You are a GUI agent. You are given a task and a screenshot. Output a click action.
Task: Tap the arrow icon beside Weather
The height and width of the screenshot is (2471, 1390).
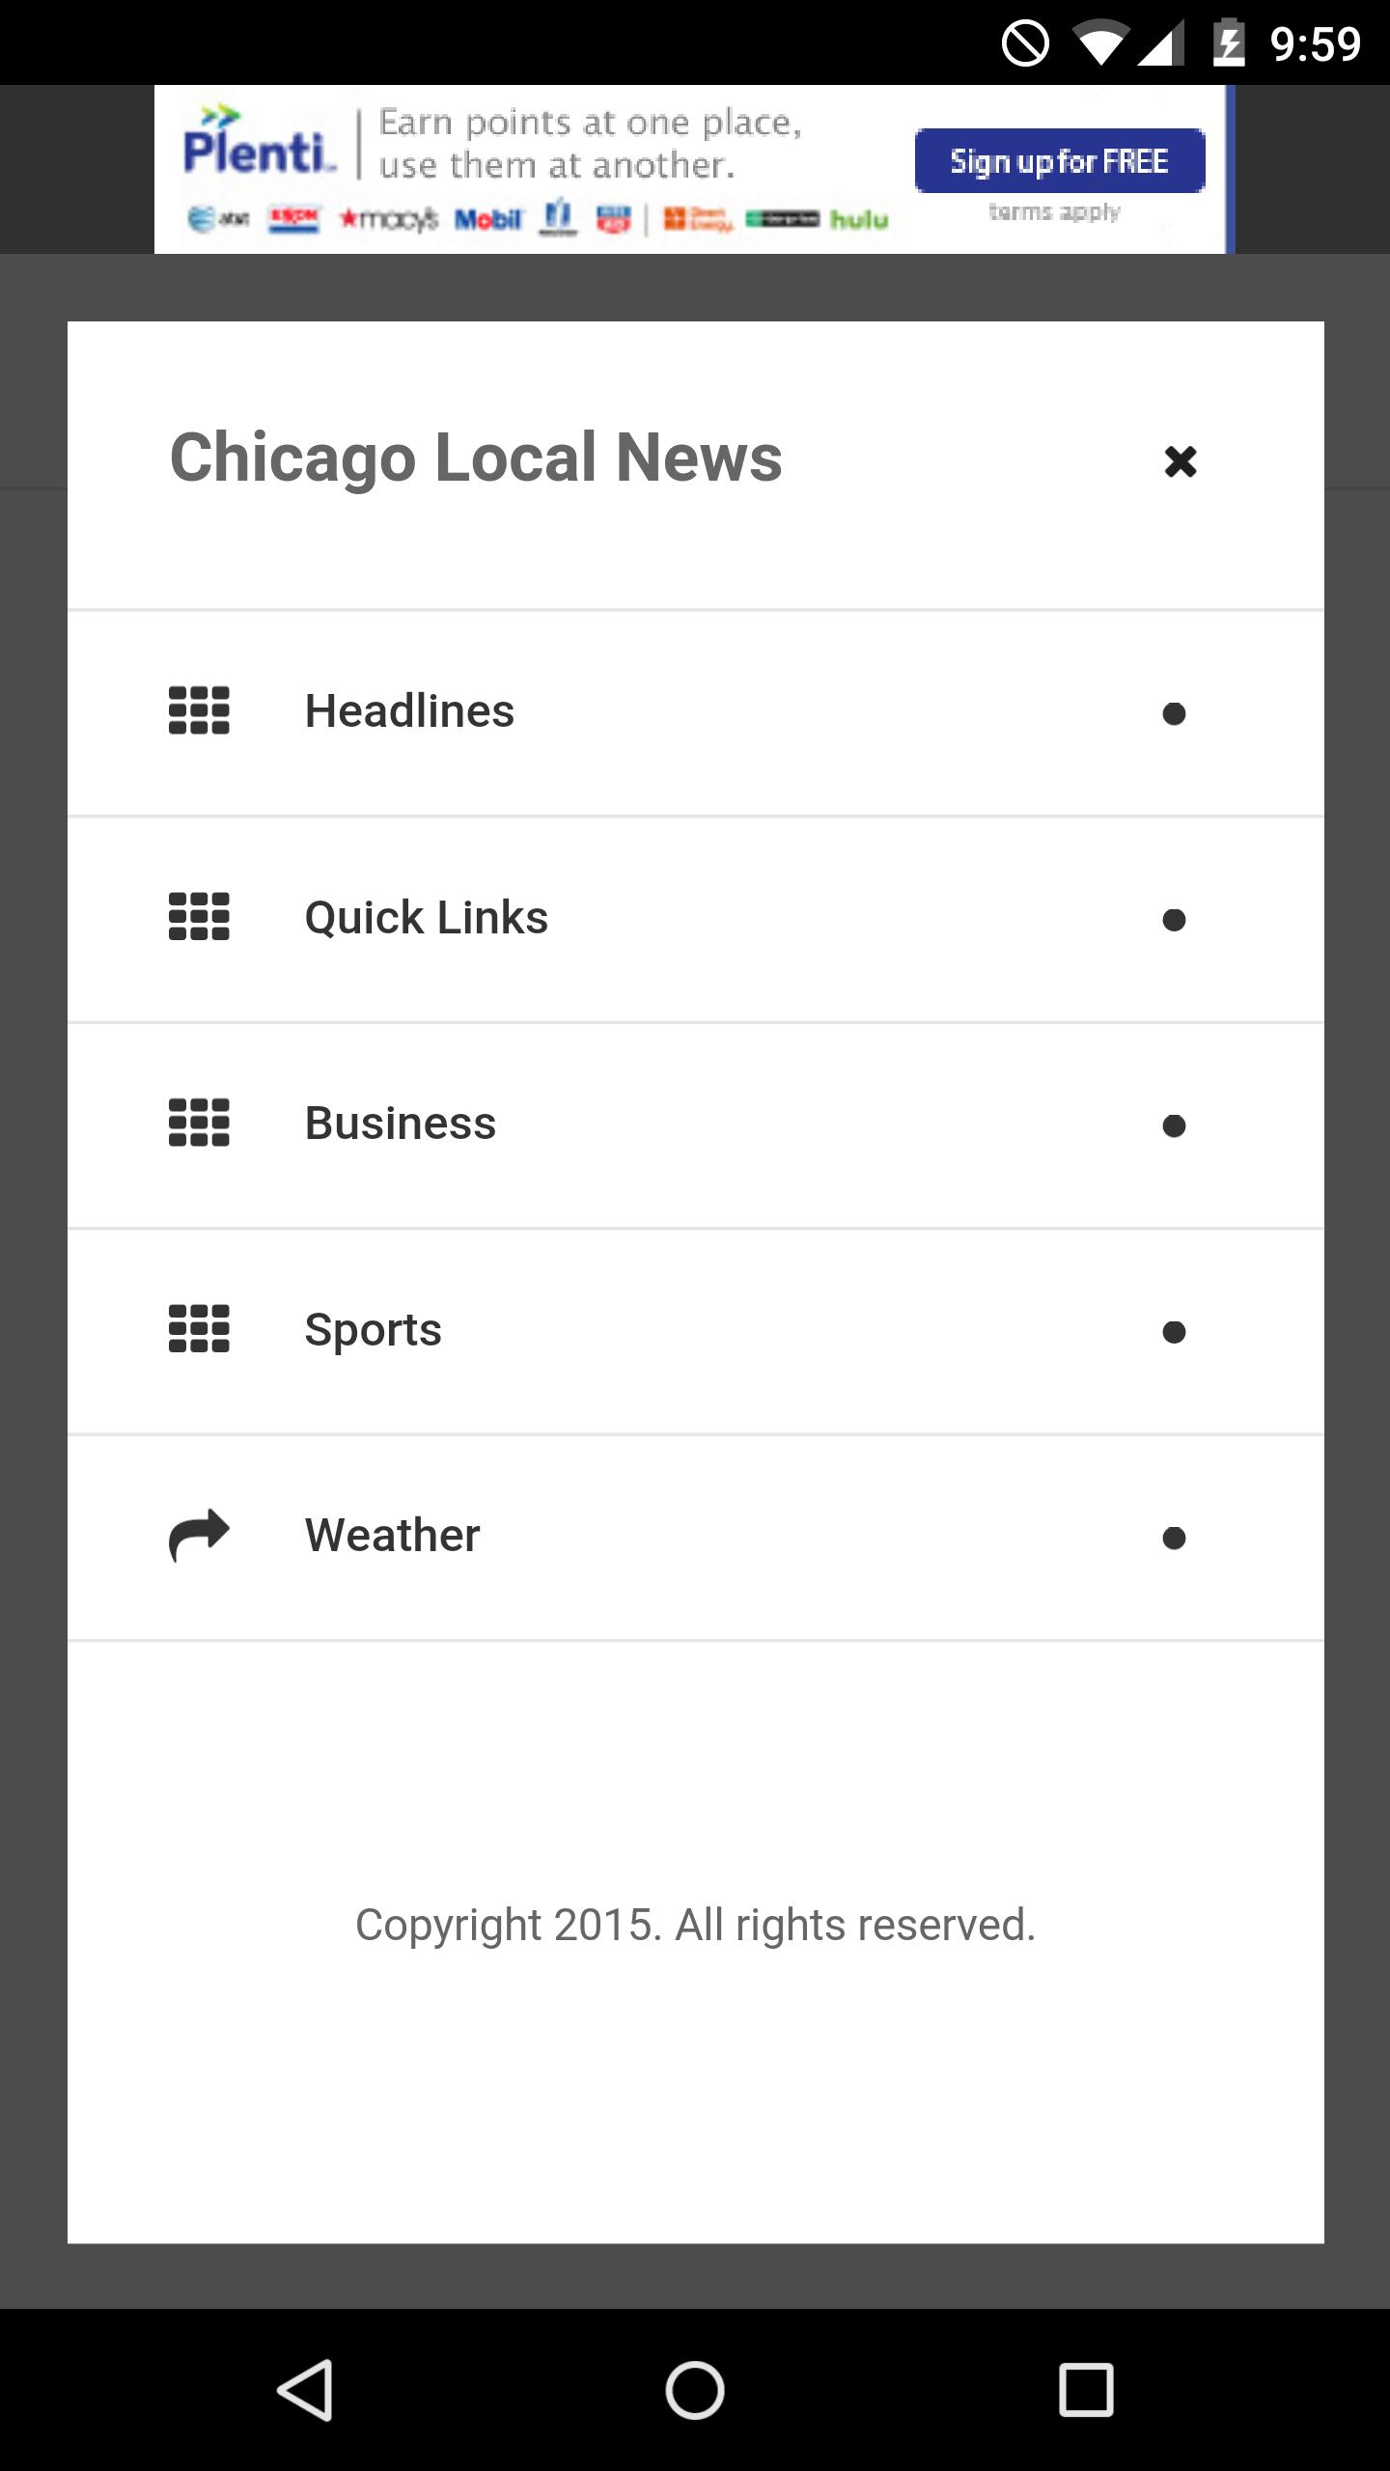(x=199, y=1535)
